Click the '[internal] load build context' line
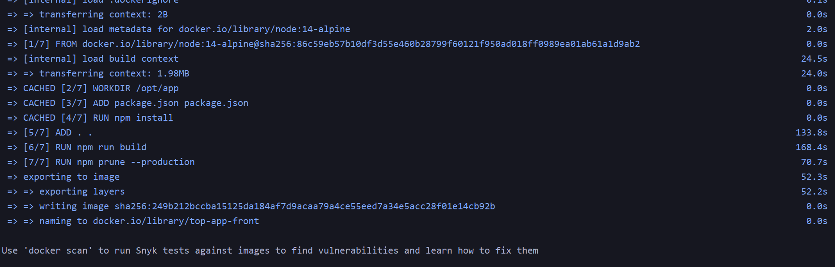The image size is (835, 267). [101, 59]
